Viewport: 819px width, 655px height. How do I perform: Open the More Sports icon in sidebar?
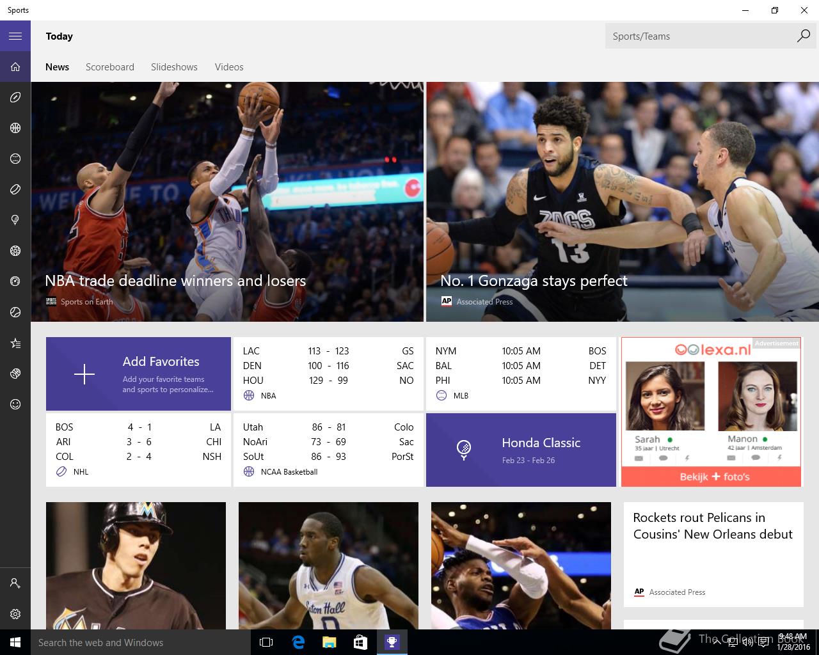15,374
